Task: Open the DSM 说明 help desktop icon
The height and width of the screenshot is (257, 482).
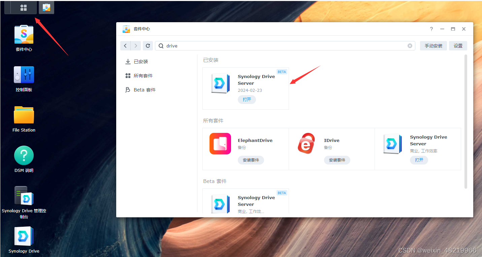Action: 24,155
